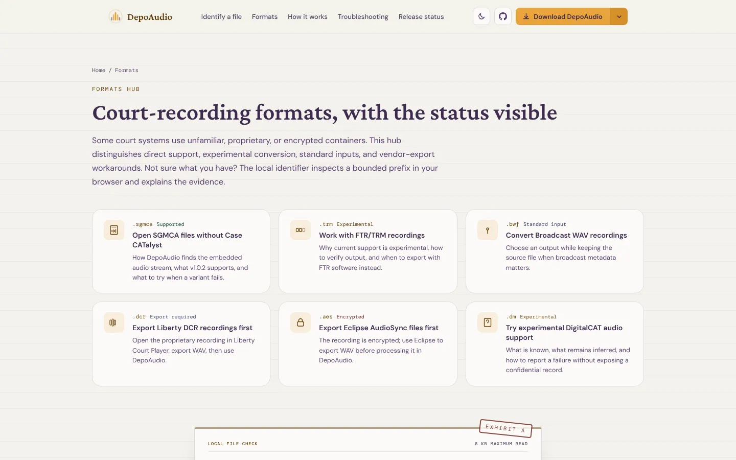Expand the download options dropdown arrow
736x460 pixels.
click(x=619, y=16)
